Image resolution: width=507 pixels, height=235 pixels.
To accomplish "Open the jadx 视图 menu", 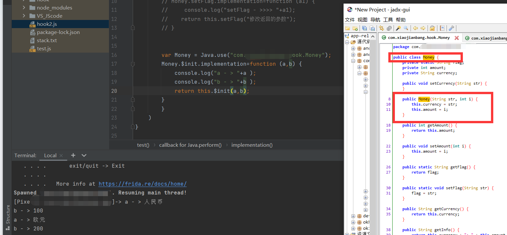I will (362, 20).
